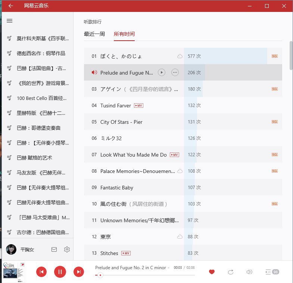293x283 pixels.
Task: Open playlist 巴赫 赋格的艺术
Action: point(34,158)
